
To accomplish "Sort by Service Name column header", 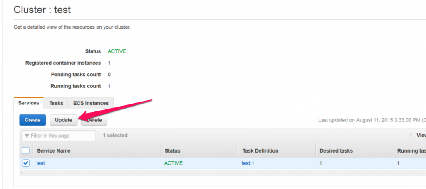I will (x=54, y=150).
